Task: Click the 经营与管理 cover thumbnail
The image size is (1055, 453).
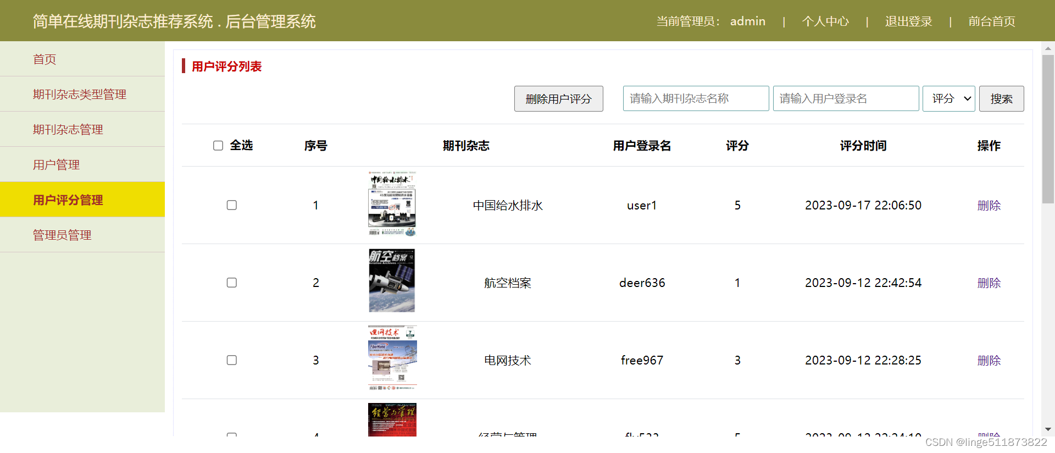Action: (392, 419)
